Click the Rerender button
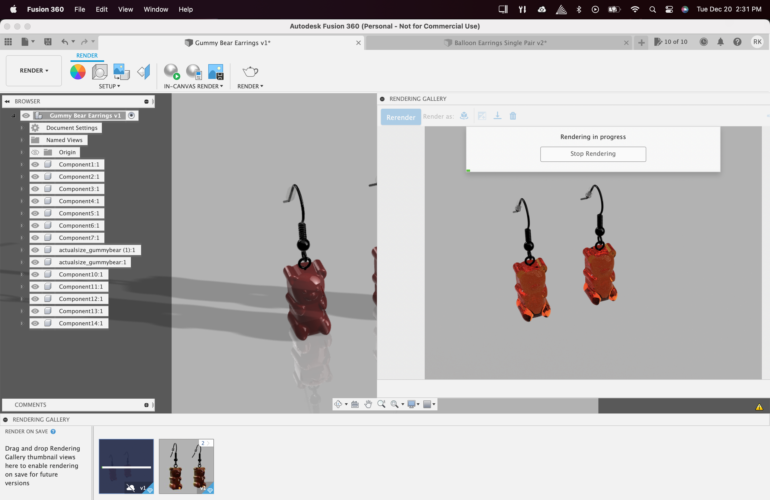This screenshot has width=770, height=500. (x=401, y=117)
